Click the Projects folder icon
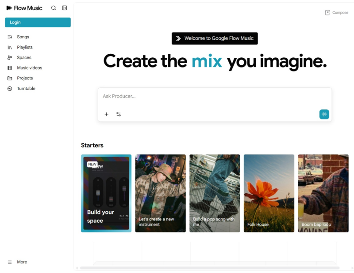Screen dimensions: 354x273 [10, 79]
